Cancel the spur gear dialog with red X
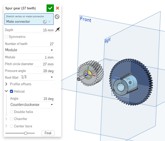165x141 pixels. (58, 8)
